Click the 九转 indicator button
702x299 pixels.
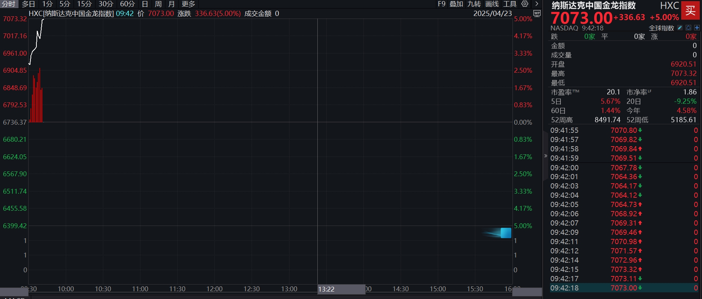tap(474, 4)
